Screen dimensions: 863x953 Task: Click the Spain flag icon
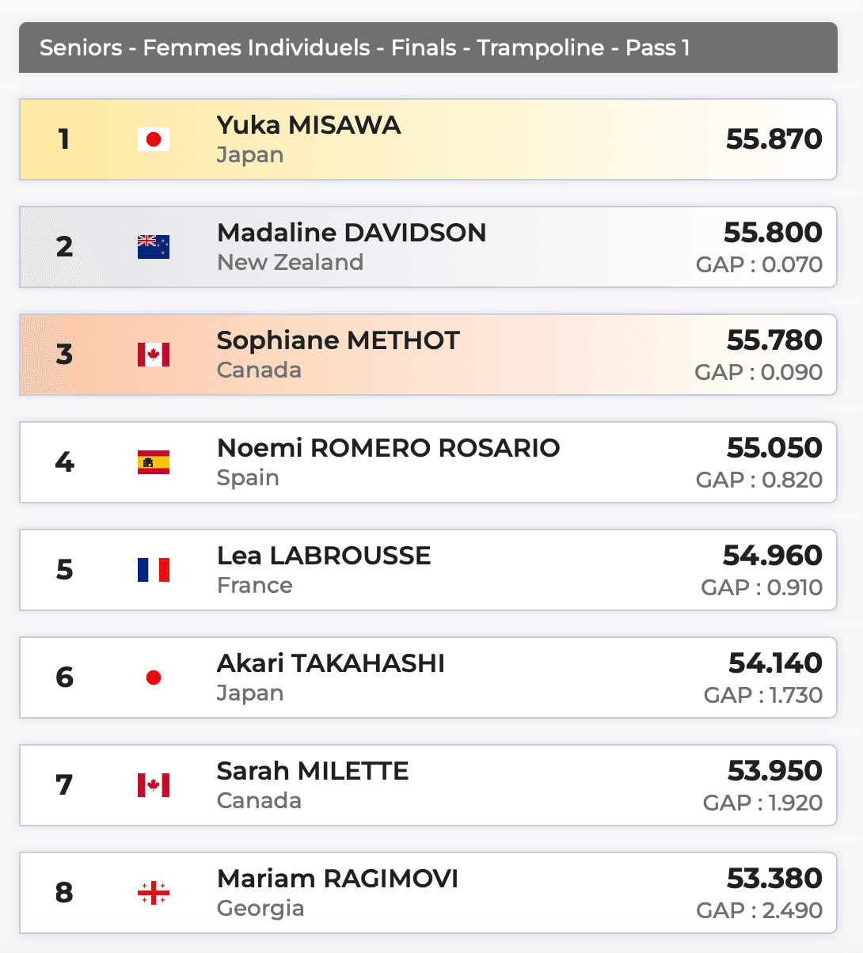tap(154, 462)
